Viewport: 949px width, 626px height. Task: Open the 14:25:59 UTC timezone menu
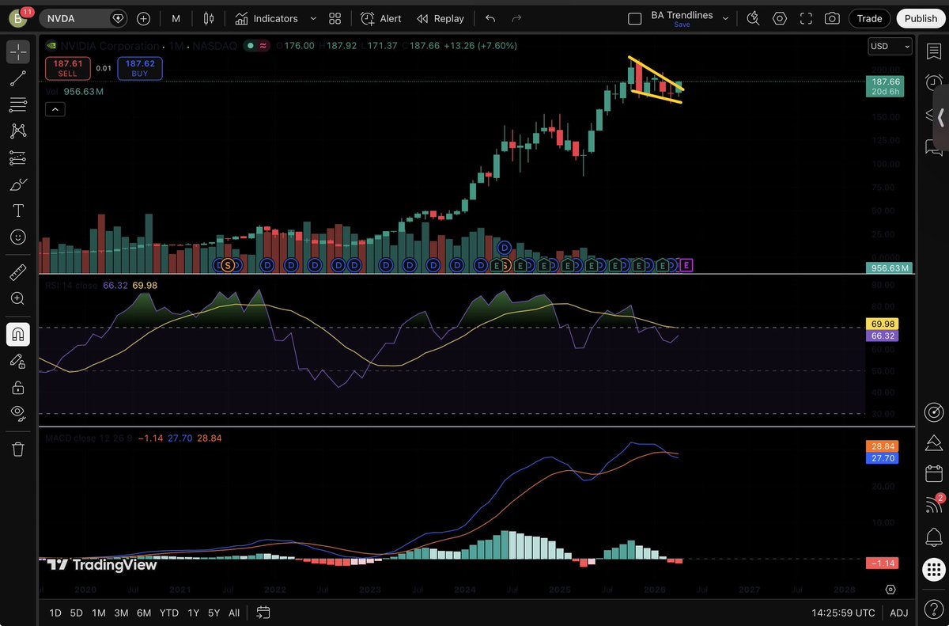coord(843,613)
